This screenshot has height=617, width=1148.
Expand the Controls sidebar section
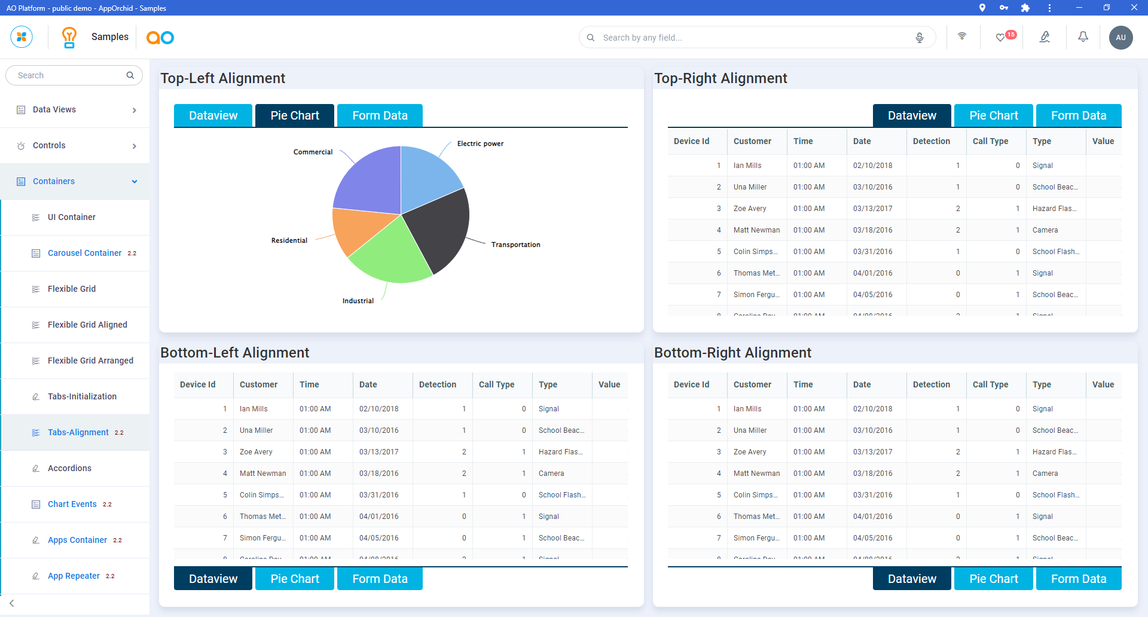75,146
